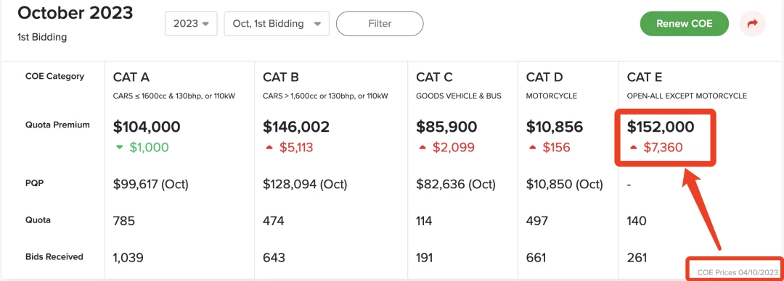
Task: Open the Oct, 1st Bidding dropdown
Action: point(277,23)
